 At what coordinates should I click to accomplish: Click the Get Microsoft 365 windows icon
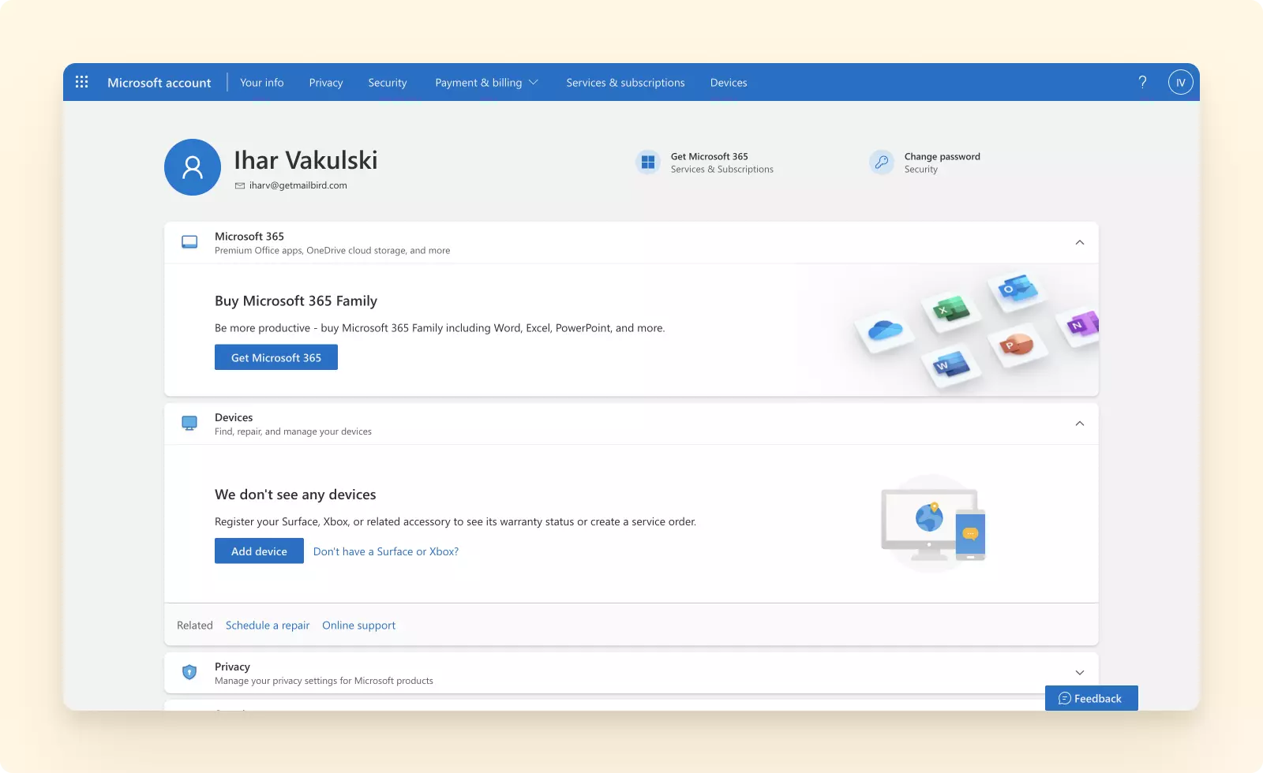click(x=648, y=162)
